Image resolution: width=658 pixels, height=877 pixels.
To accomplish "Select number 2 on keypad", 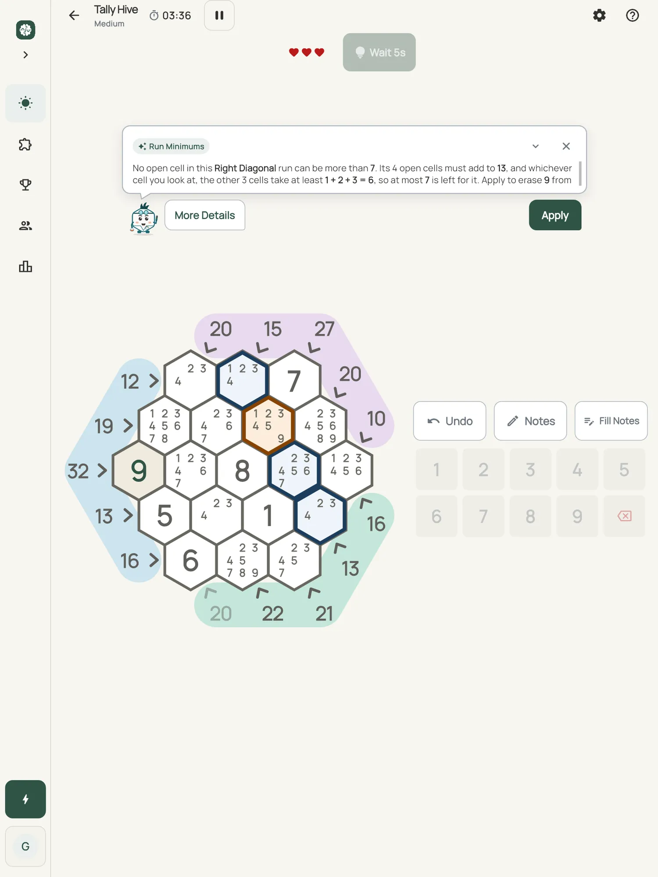I will pos(483,470).
